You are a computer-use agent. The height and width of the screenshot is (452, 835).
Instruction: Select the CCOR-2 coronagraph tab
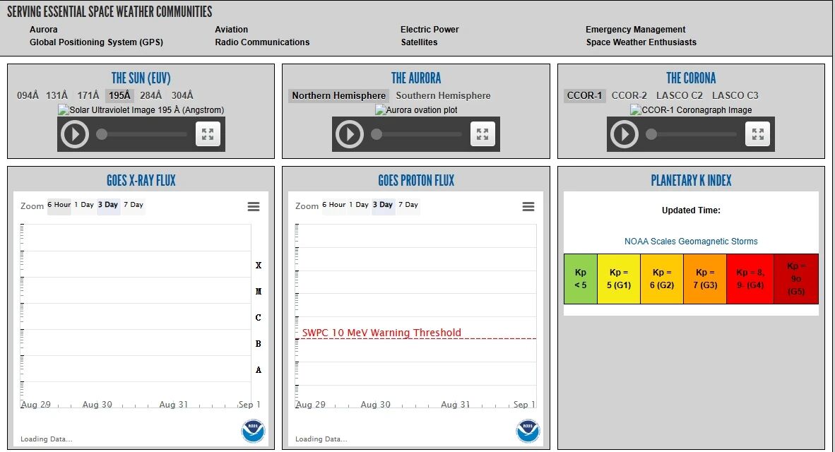click(629, 96)
